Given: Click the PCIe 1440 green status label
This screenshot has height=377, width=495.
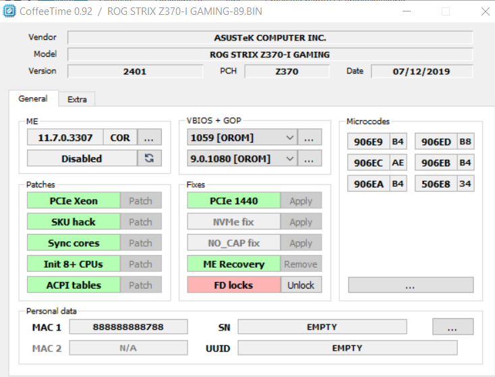Looking at the screenshot, I should click(x=233, y=200).
